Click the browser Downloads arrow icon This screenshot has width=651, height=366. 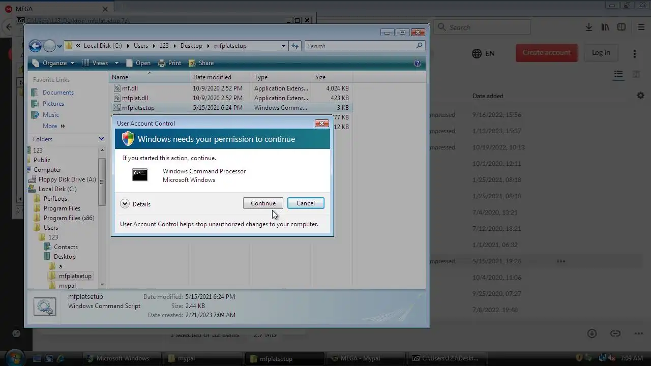coord(589,27)
